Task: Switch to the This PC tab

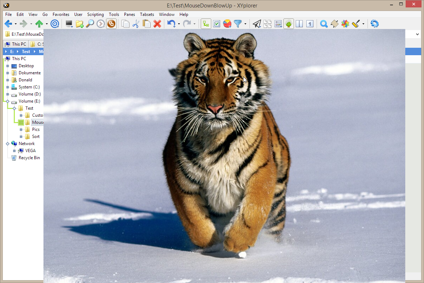Action: [16, 44]
